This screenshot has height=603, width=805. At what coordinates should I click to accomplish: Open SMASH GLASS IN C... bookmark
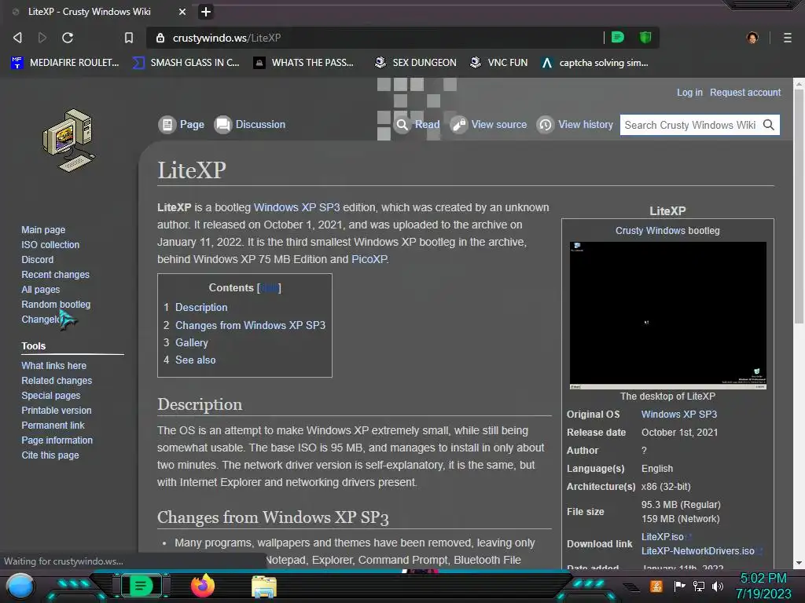tap(186, 63)
